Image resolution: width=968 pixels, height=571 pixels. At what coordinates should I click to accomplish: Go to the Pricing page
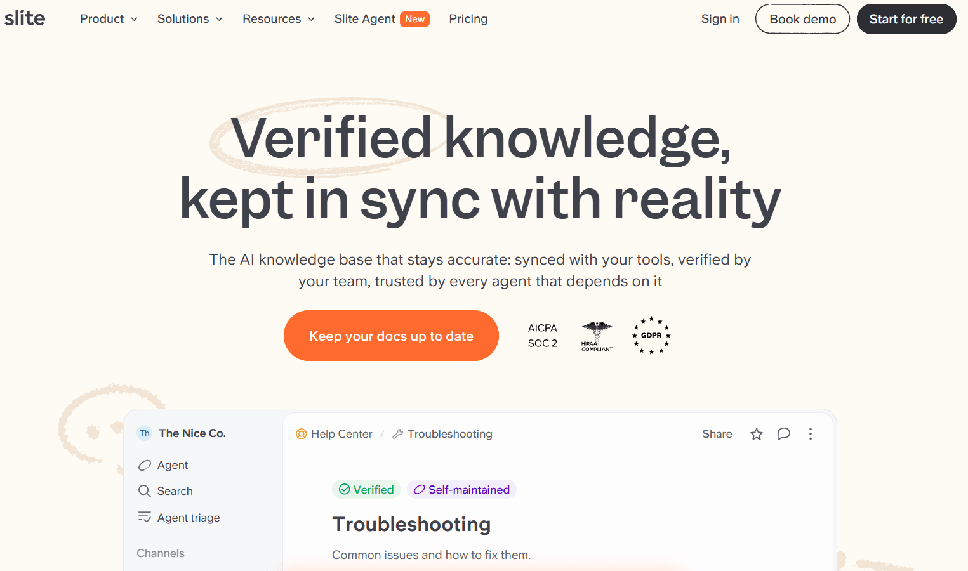(468, 19)
